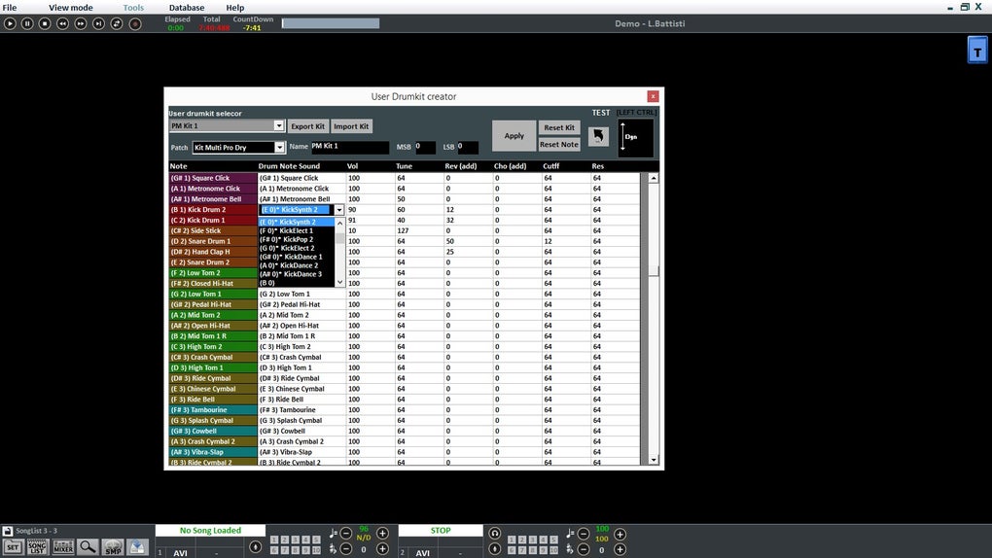Click the SongList 3 - 3 document icon
Screen dimensions: 992x558
coord(8,531)
